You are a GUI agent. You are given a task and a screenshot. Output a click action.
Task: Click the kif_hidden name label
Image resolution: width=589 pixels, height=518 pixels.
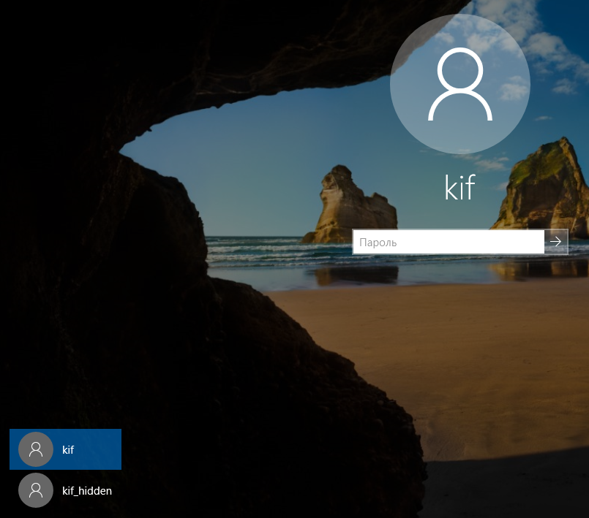pyautogui.click(x=87, y=491)
